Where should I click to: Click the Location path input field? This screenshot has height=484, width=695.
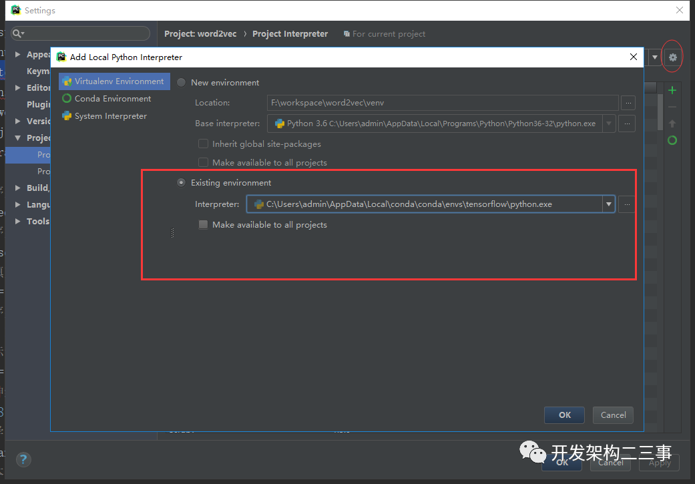(443, 103)
